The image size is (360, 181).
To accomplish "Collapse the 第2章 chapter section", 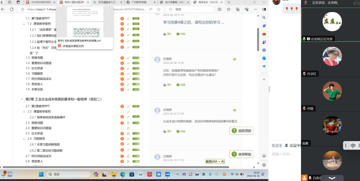I will pyautogui.click(x=22, y=99).
